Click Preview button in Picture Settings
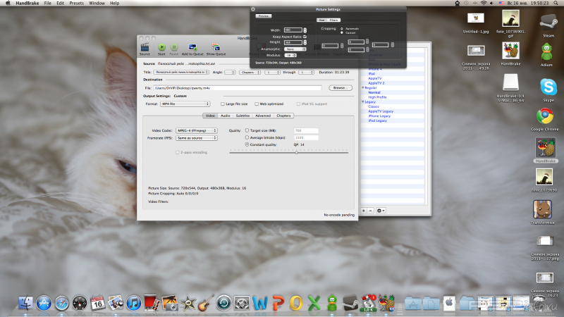Image resolution: width=564 pixels, height=317 pixels. 264,15
